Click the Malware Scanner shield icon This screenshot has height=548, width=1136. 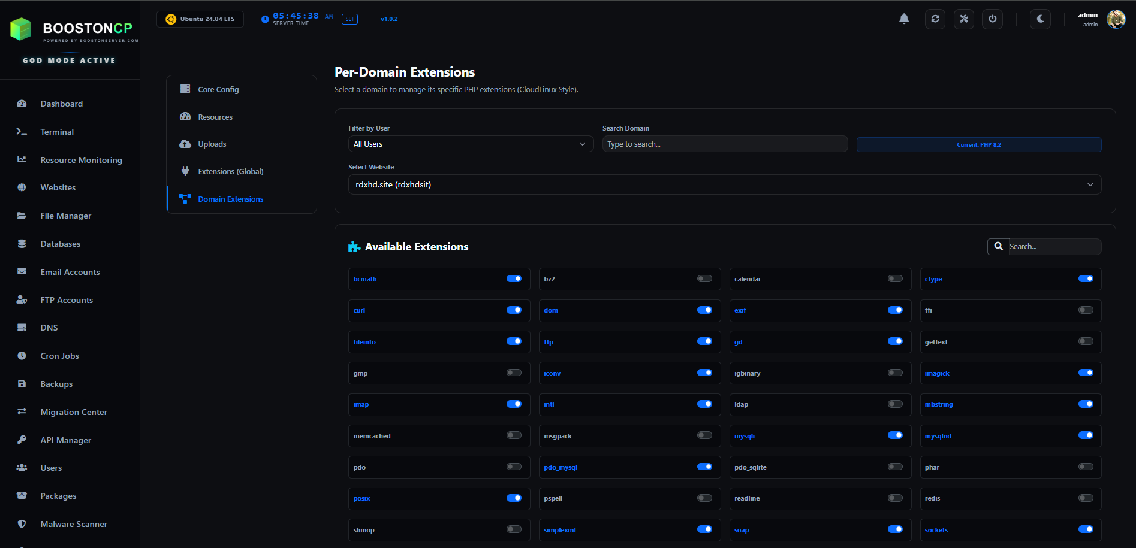(x=22, y=523)
